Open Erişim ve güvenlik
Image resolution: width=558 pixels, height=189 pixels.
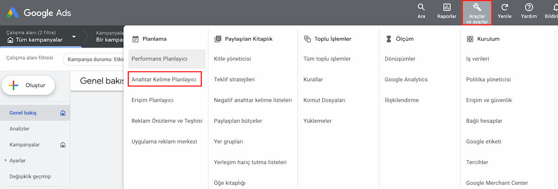point(489,100)
